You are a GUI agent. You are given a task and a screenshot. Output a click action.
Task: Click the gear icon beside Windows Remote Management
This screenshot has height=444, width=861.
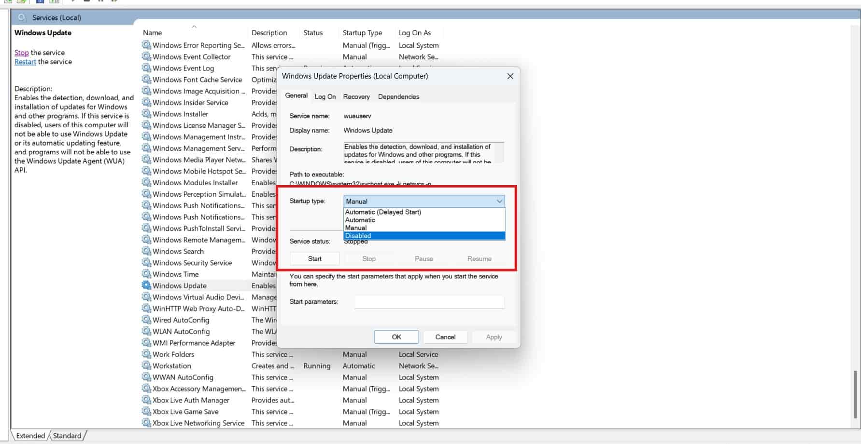146,240
